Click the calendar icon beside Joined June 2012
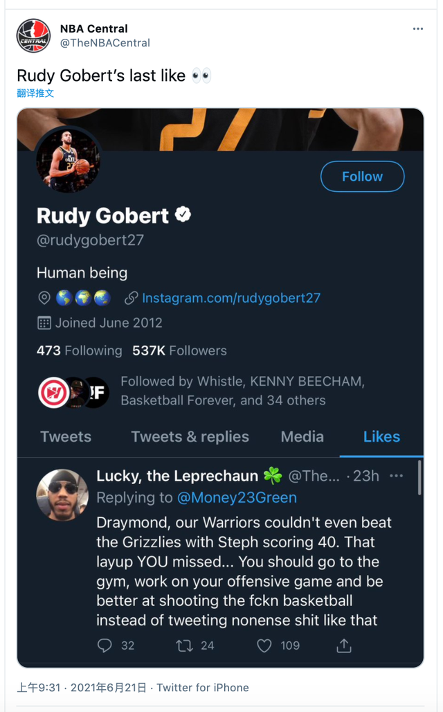This screenshot has height=712, width=443. pos(44,323)
